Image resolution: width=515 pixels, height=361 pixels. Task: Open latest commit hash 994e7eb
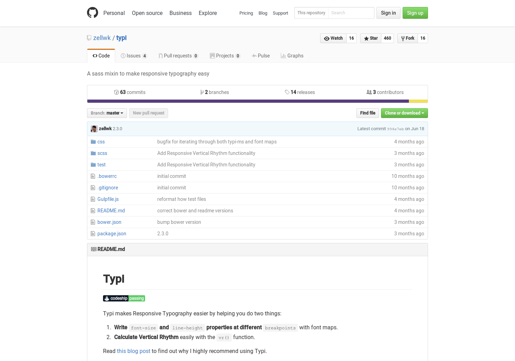(x=396, y=129)
